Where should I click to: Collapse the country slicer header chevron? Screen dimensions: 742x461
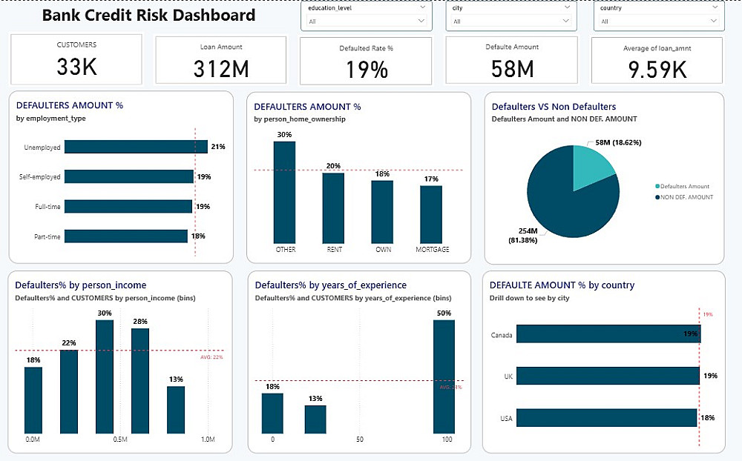[x=715, y=7]
